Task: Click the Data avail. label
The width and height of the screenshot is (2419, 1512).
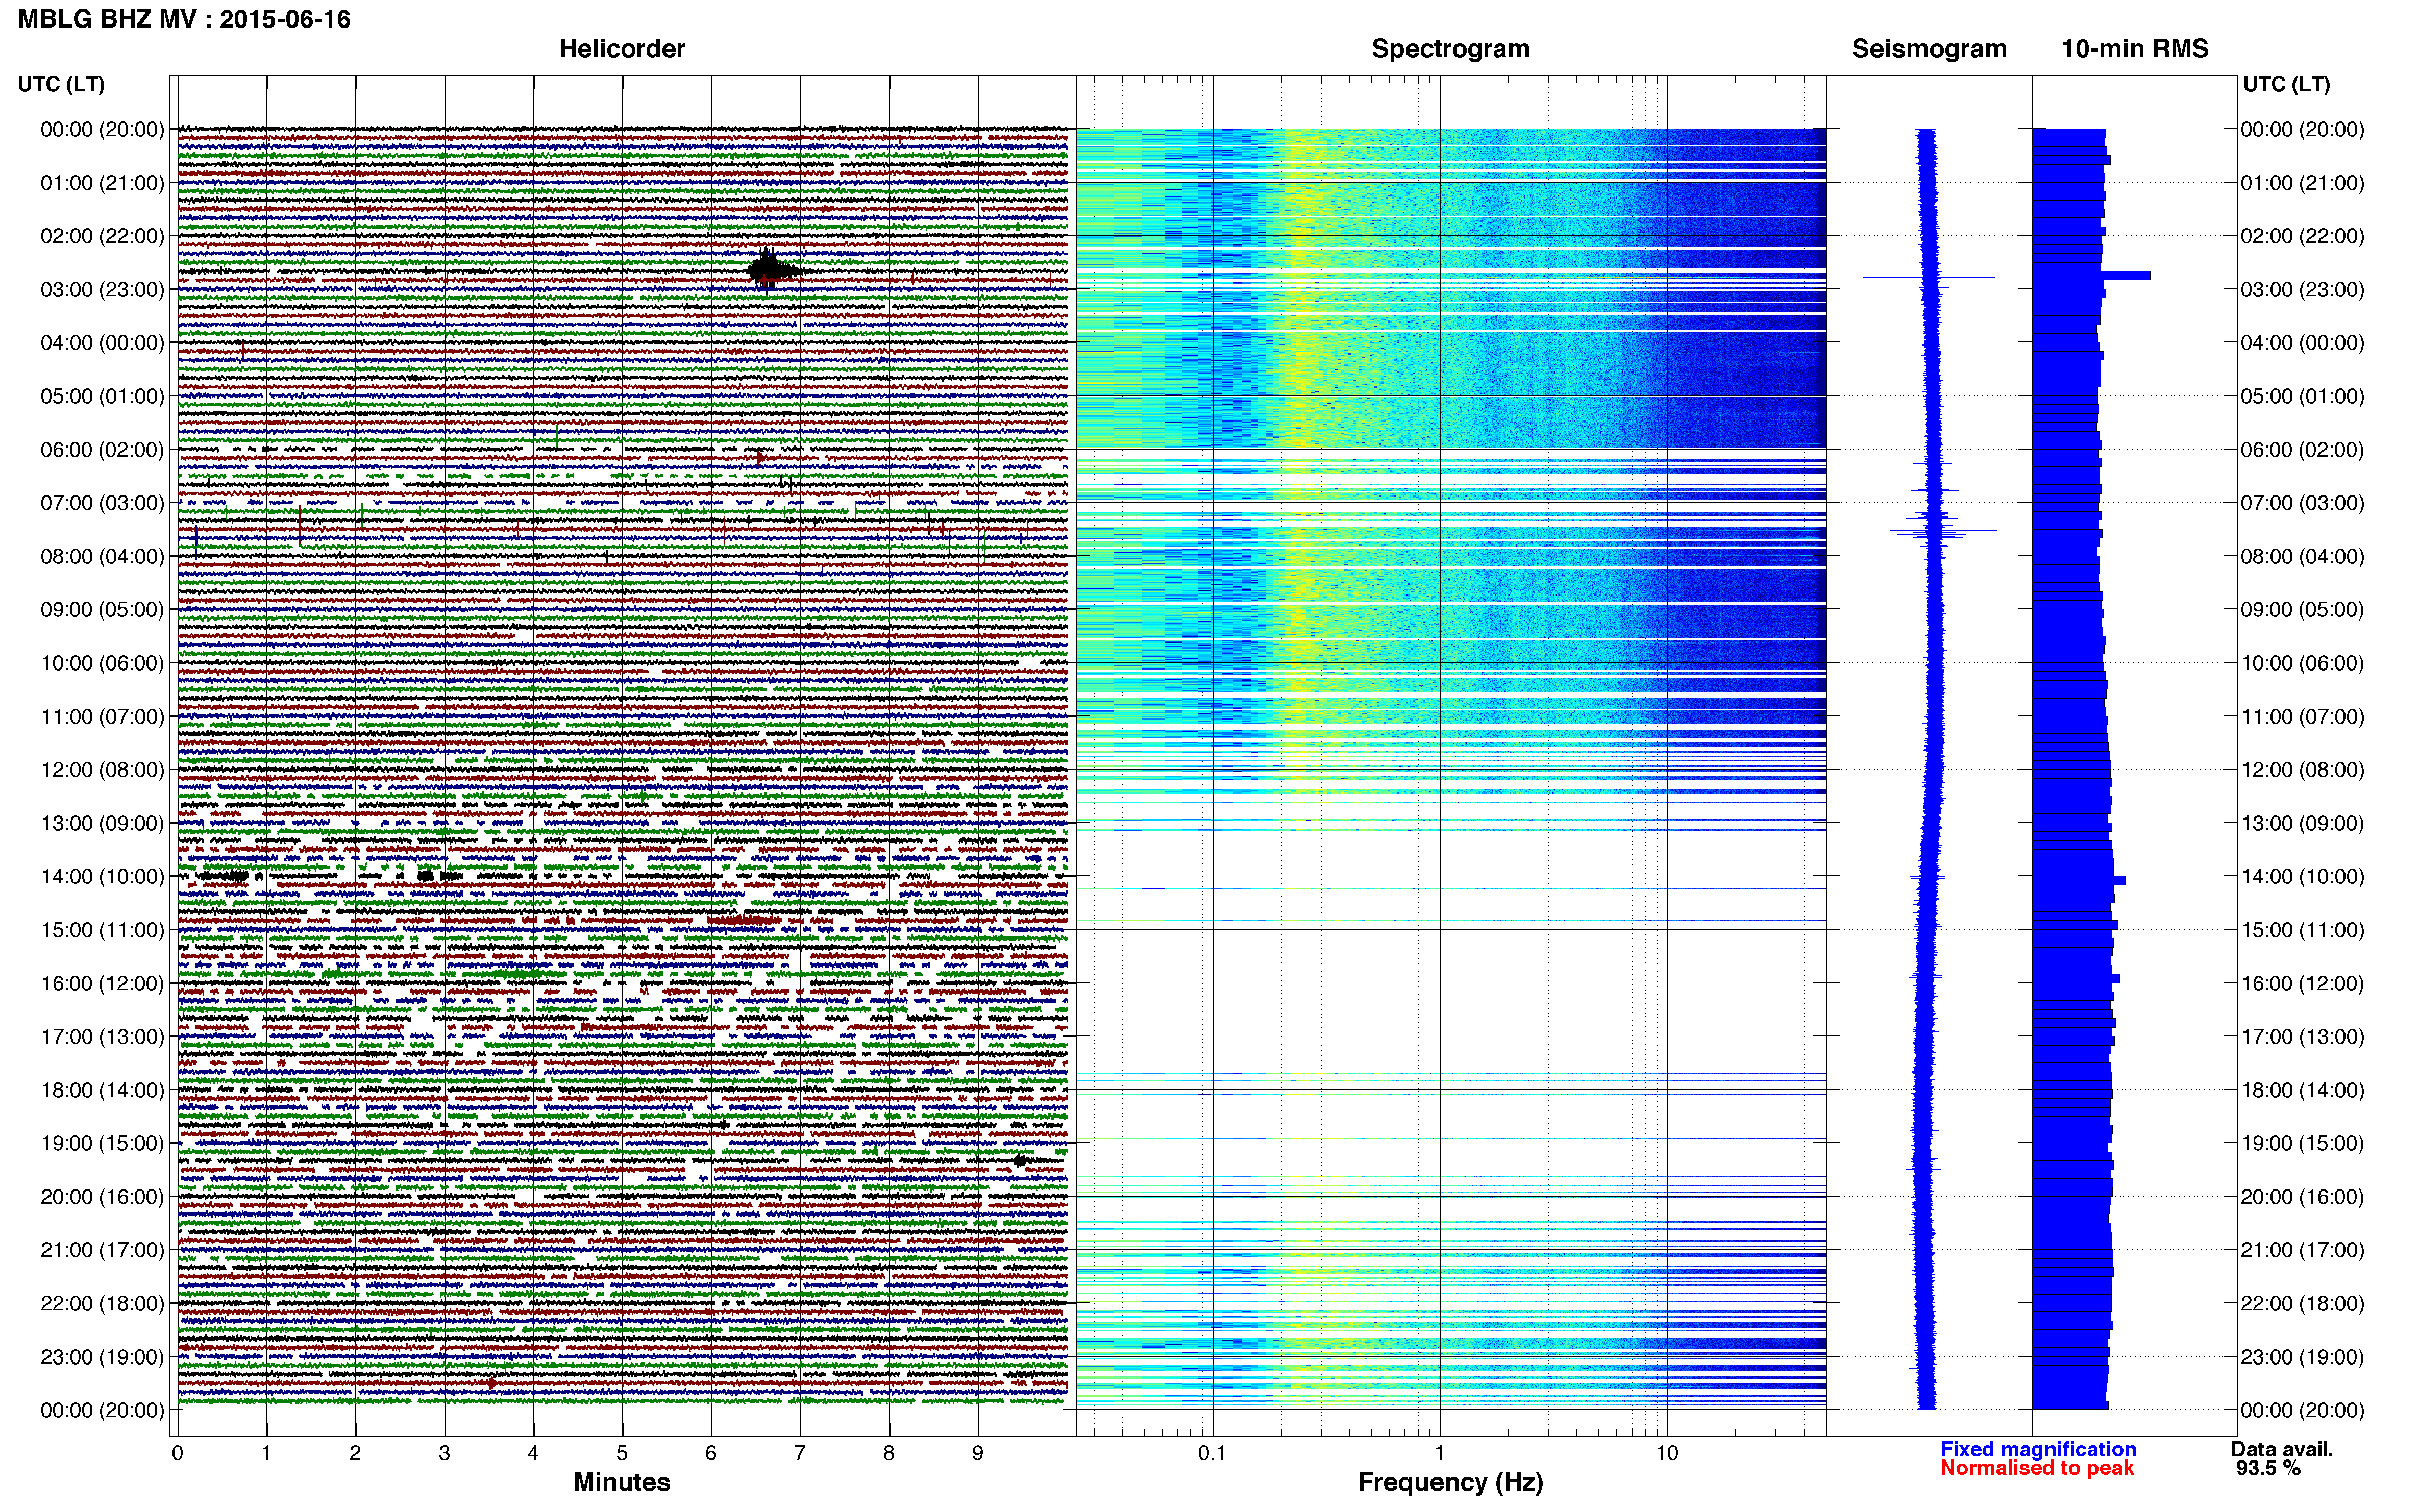Action: pyautogui.click(x=2282, y=1449)
